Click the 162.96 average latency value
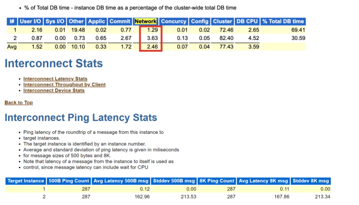 tap(142, 197)
